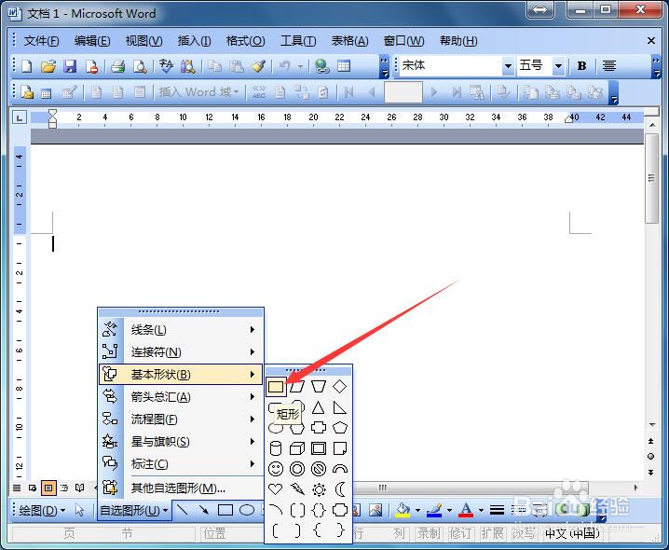This screenshot has width=669, height=550.
Task: Open the fill color dropdown arrow
Action: point(417,510)
